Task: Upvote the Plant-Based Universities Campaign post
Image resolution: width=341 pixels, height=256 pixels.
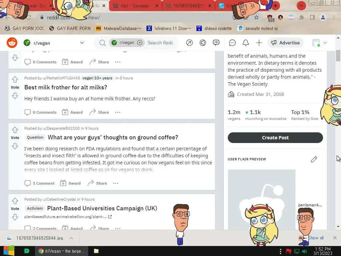Action: click(x=15, y=201)
